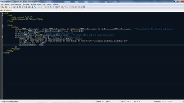Click the Close All documents toolbar icon
This screenshot has height=103, width=184.
click(11, 7)
